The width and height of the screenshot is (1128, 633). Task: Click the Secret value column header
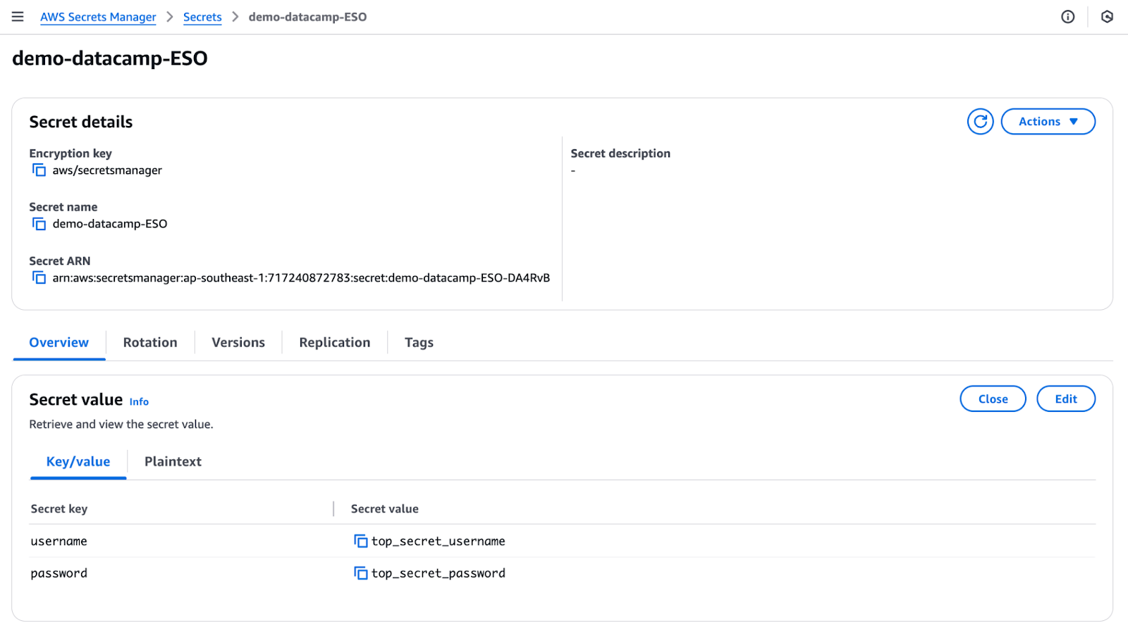385,508
